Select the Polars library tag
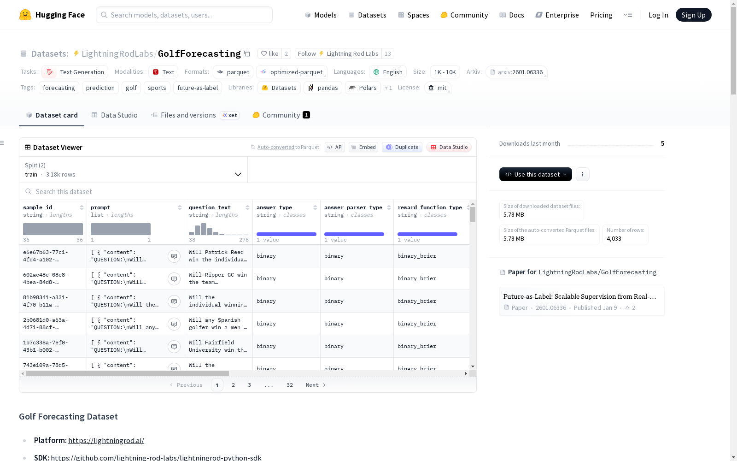Image resolution: width=737 pixels, height=461 pixels. (x=363, y=88)
